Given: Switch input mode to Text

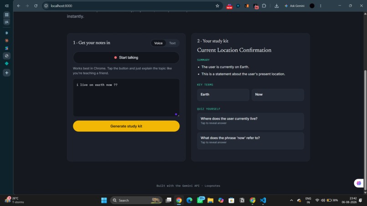Looking at the screenshot, I should click(x=172, y=43).
